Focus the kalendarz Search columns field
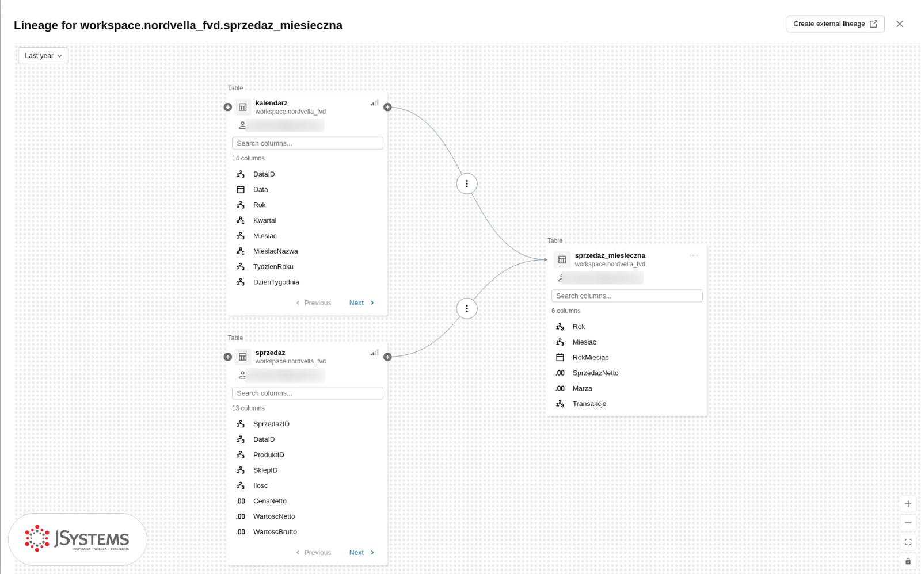921x574 pixels. pyautogui.click(x=307, y=143)
